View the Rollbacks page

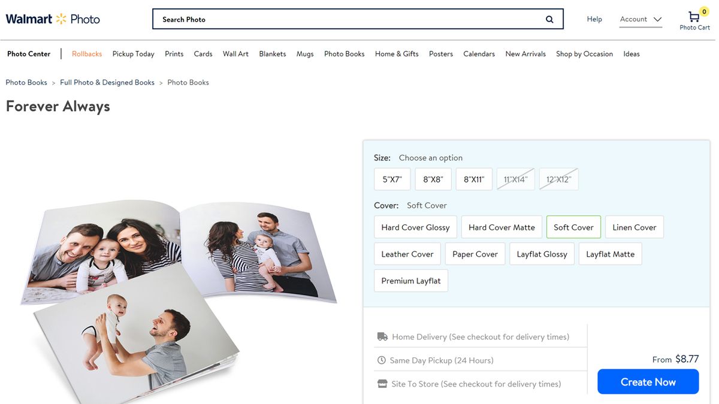(x=87, y=53)
